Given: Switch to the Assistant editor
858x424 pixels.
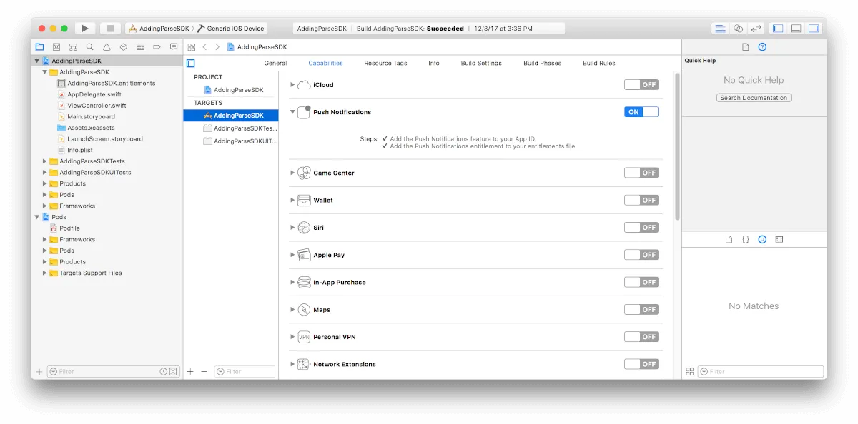Looking at the screenshot, I should click(x=738, y=29).
